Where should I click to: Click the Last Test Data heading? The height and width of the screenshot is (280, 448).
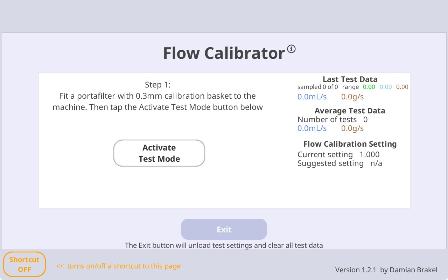pos(350,79)
